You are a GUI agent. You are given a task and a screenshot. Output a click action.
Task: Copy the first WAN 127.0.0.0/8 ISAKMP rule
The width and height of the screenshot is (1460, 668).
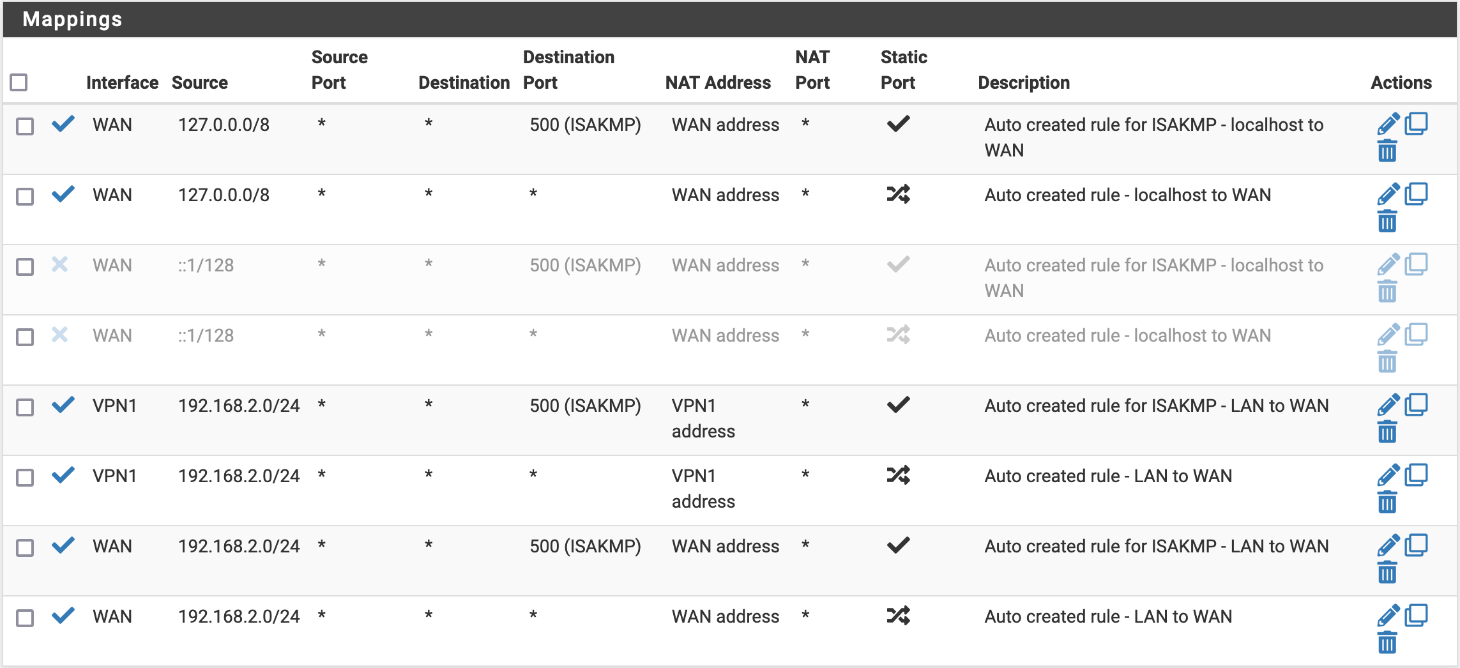point(1417,123)
